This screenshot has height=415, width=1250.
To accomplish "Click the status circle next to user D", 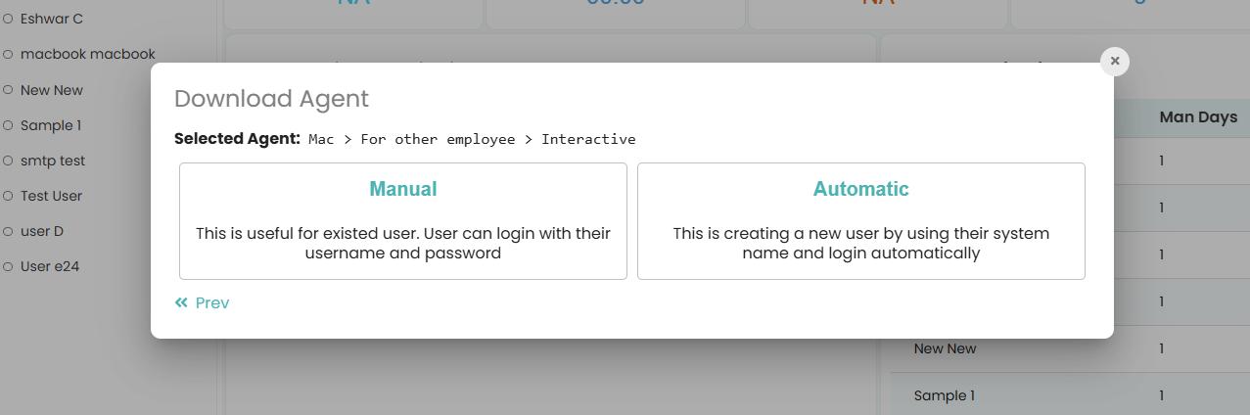I will [8, 231].
